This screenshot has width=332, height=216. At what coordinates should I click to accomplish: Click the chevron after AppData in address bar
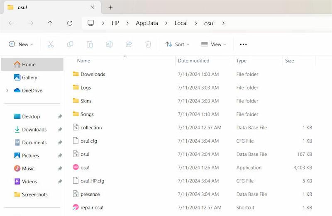coord(166,23)
